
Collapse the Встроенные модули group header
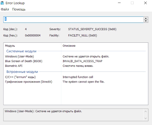(22, 72)
